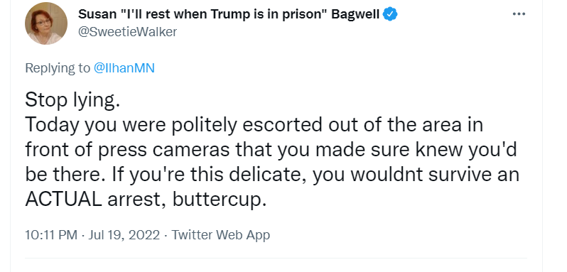
Task: Open the Twitter Web App source link
Action: coord(220,235)
